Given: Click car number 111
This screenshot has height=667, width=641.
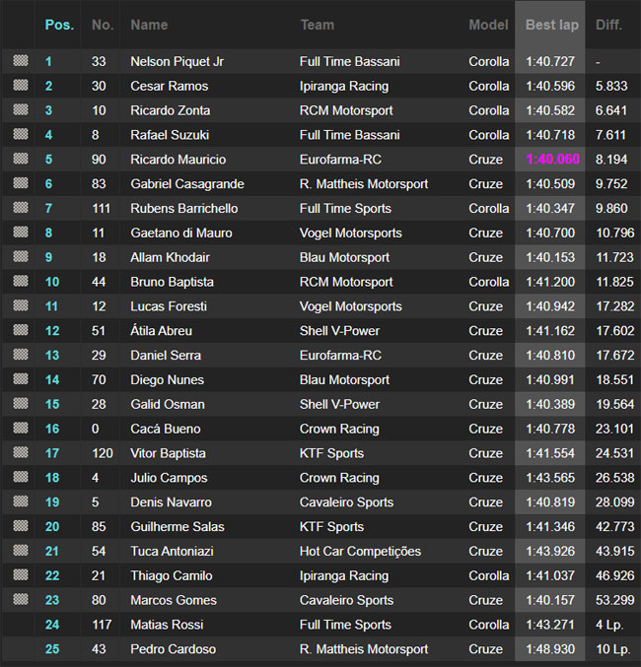Looking at the screenshot, I should pos(101,209).
